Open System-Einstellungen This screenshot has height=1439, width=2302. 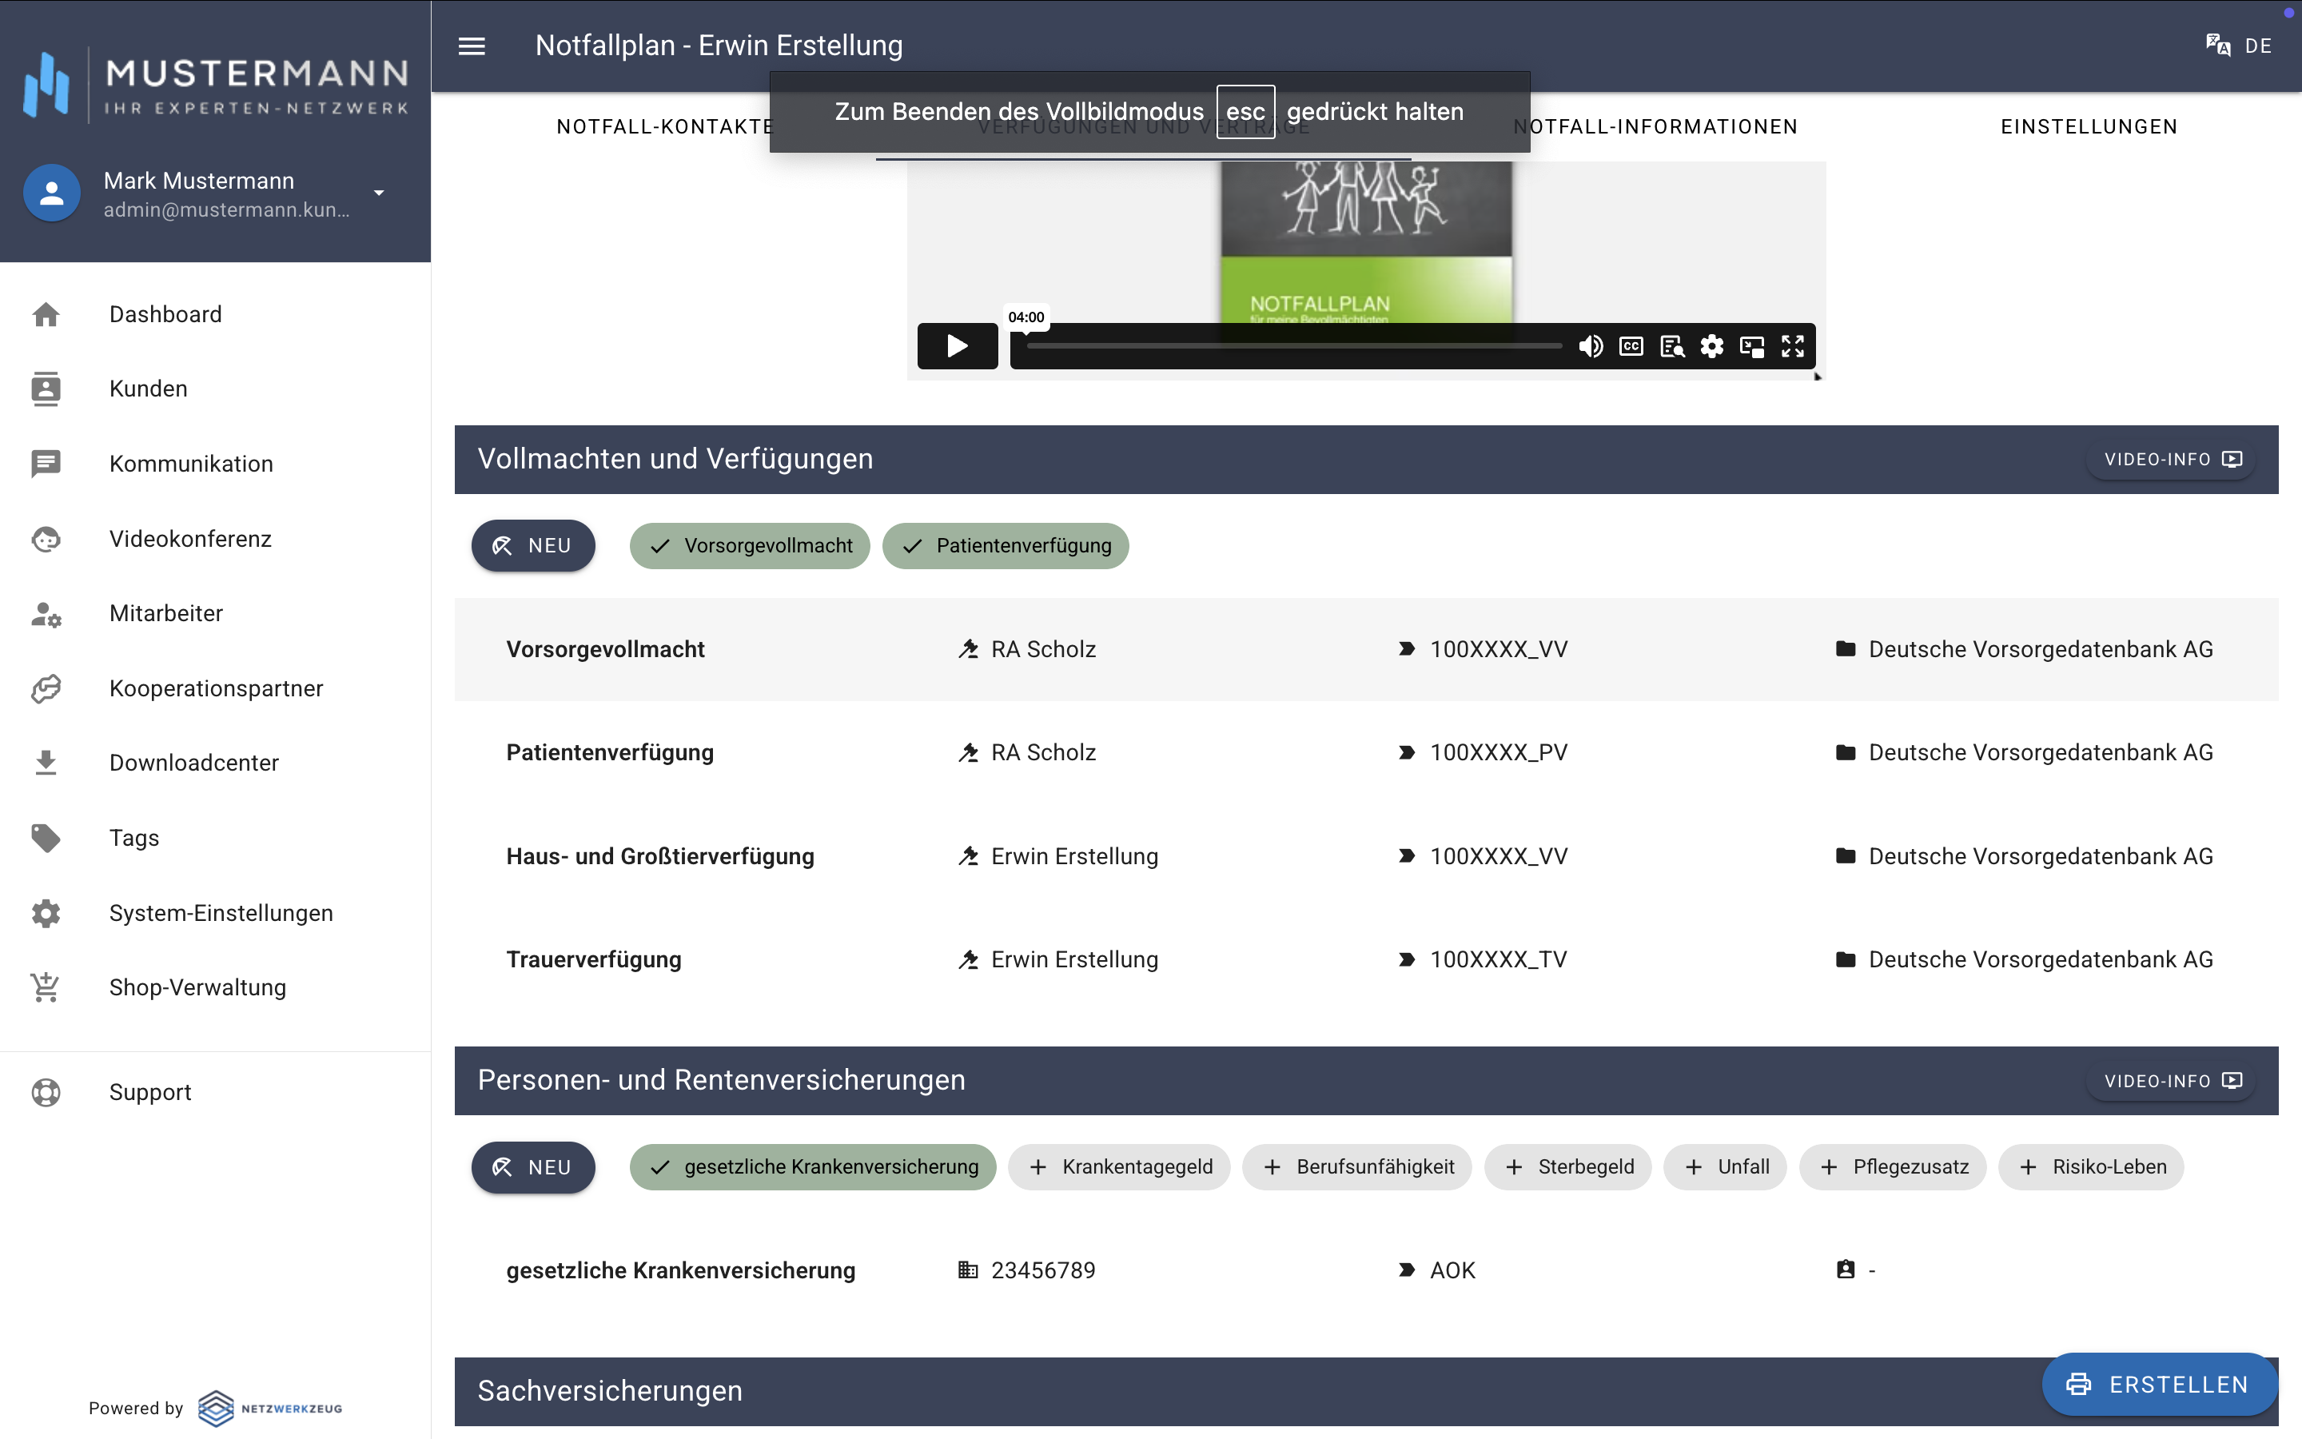pyautogui.click(x=215, y=913)
